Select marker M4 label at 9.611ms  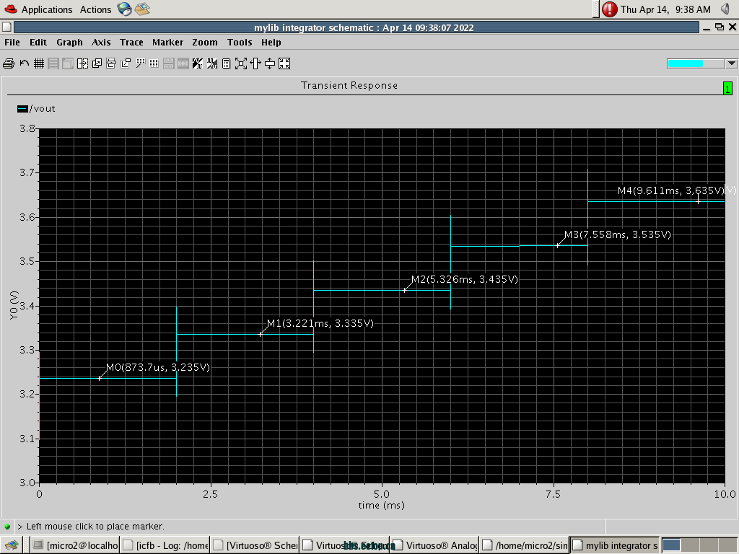coord(670,190)
